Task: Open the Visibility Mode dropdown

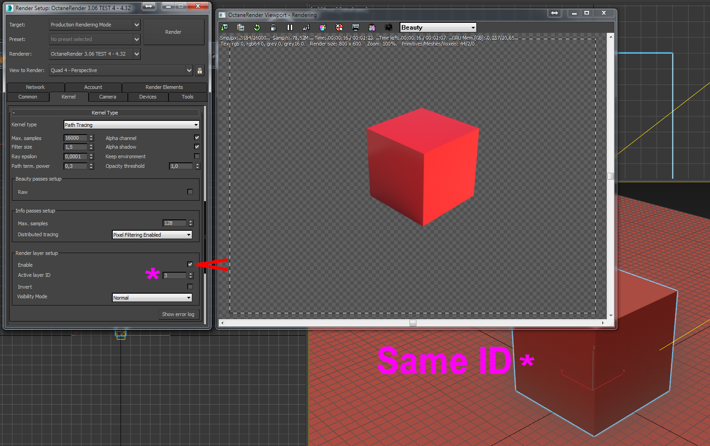Action: point(152,298)
